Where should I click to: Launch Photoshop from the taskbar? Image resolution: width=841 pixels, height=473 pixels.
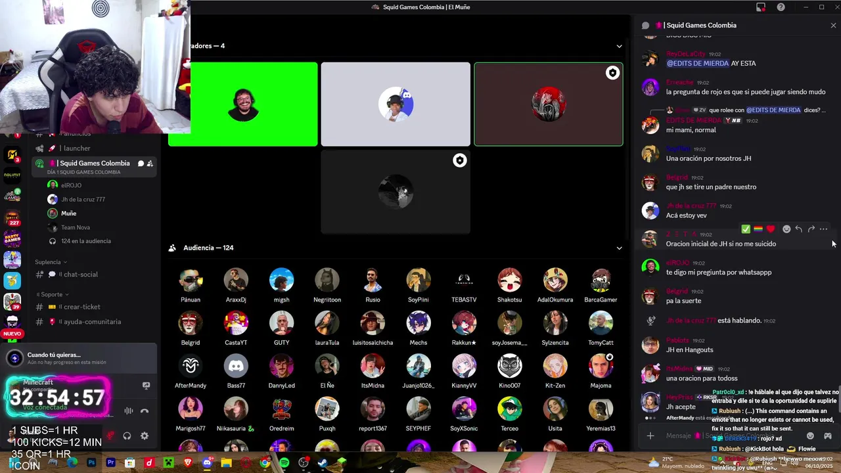pyautogui.click(x=91, y=463)
